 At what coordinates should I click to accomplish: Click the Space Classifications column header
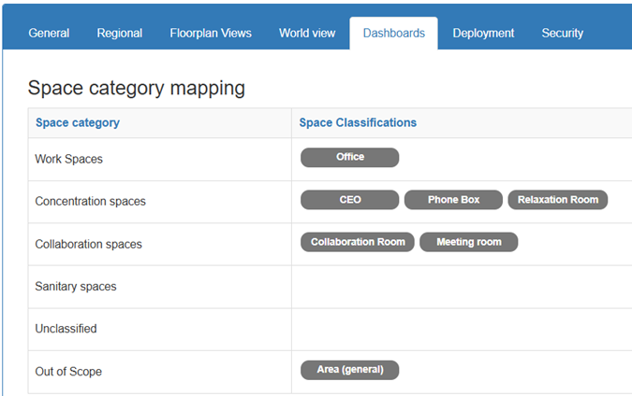(358, 122)
